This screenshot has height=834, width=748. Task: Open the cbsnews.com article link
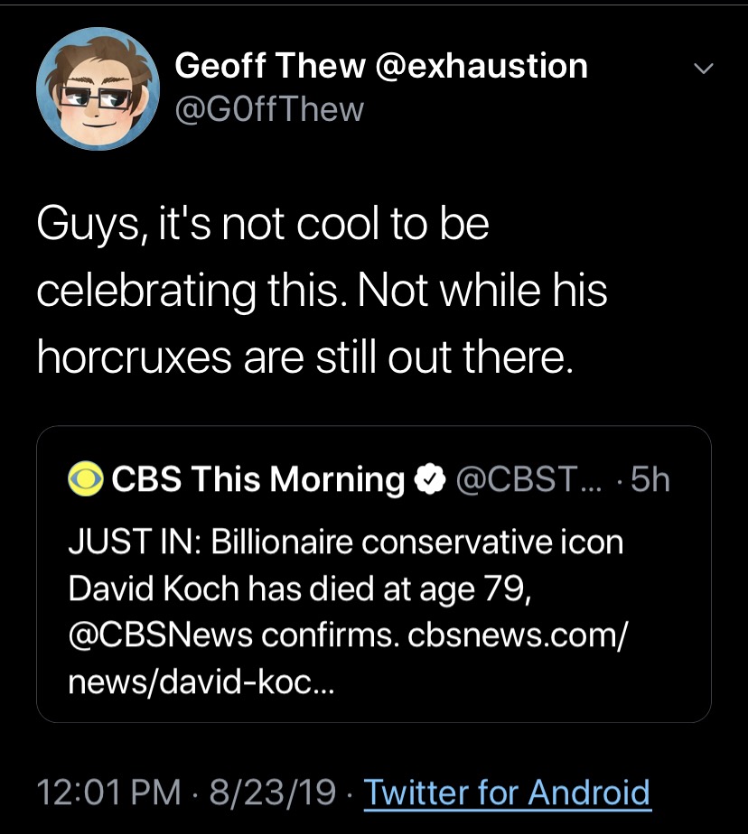[518, 635]
